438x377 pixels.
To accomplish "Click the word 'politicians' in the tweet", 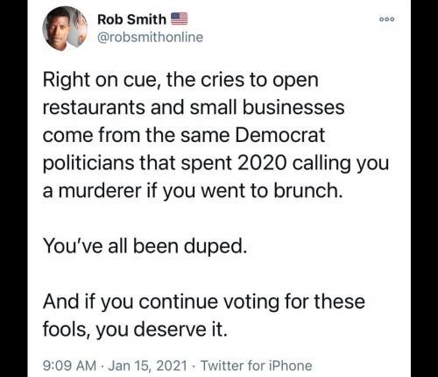I will (x=88, y=163).
